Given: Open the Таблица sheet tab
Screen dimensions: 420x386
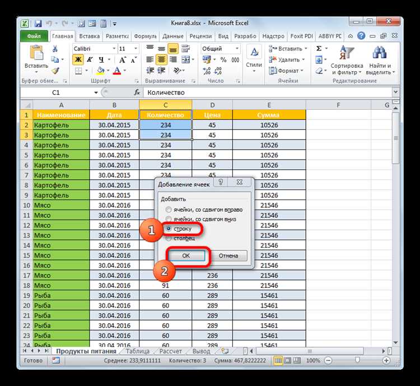Looking at the screenshot, I should (x=137, y=351).
